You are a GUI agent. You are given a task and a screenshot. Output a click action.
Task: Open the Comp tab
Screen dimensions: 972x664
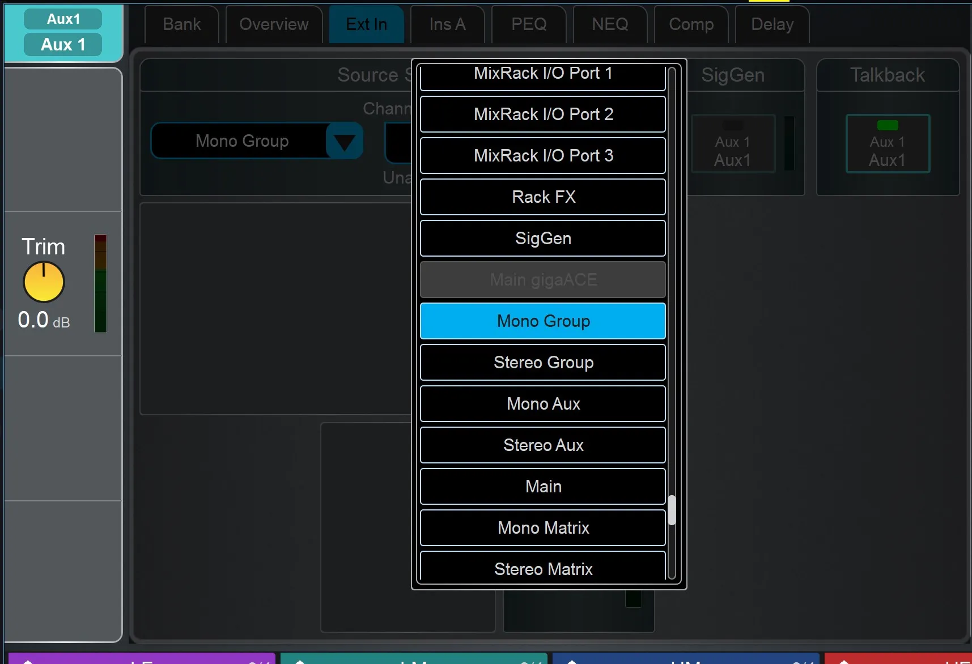(x=691, y=24)
